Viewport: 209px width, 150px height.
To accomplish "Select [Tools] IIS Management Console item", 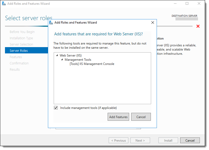I will pyautogui.click(x=92, y=64).
